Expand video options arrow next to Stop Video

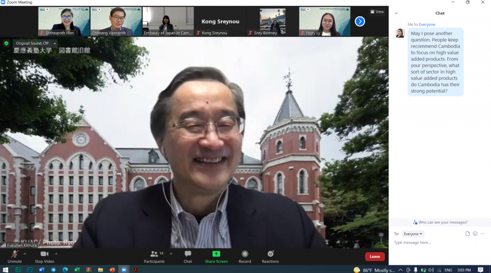tap(56, 253)
